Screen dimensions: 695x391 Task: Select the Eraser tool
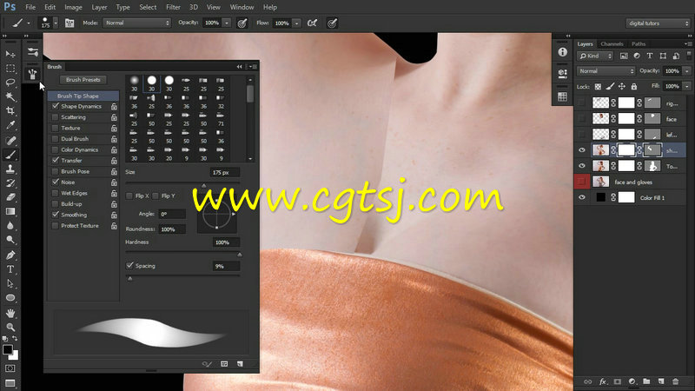point(10,197)
